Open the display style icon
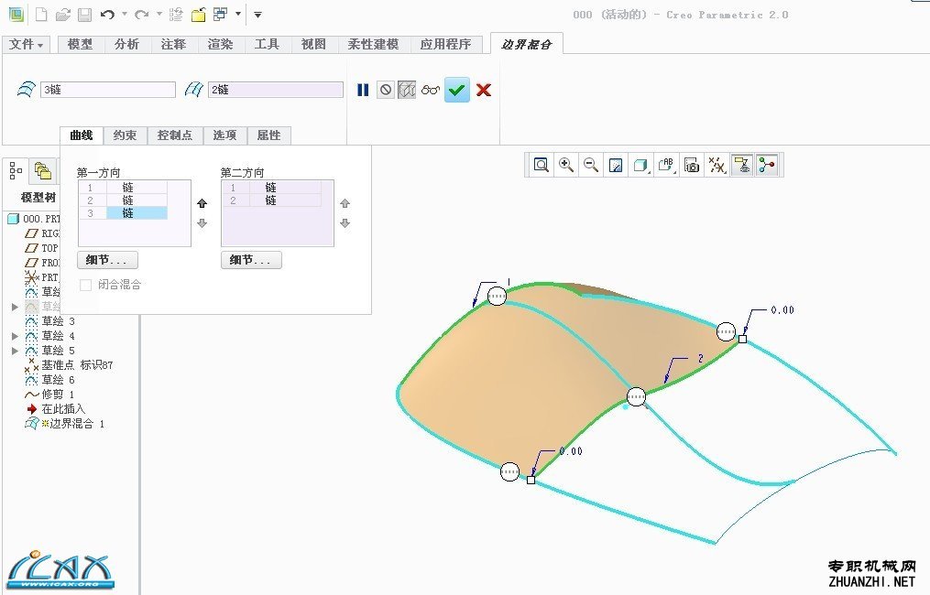930x595 pixels. click(640, 165)
